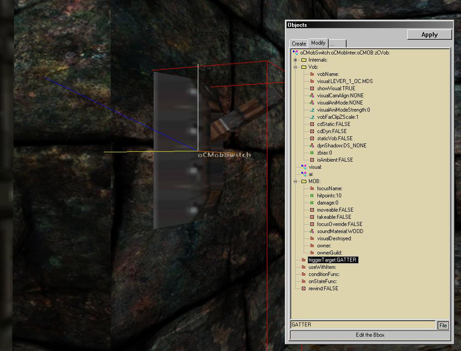Select the soundMaterial:WOOD property
Screen dimensions: 461x351
(340, 231)
